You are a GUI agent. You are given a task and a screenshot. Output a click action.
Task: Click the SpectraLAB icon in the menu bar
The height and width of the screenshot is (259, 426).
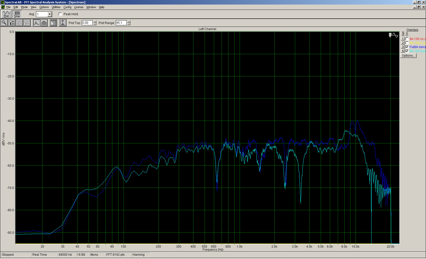coord(3,7)
